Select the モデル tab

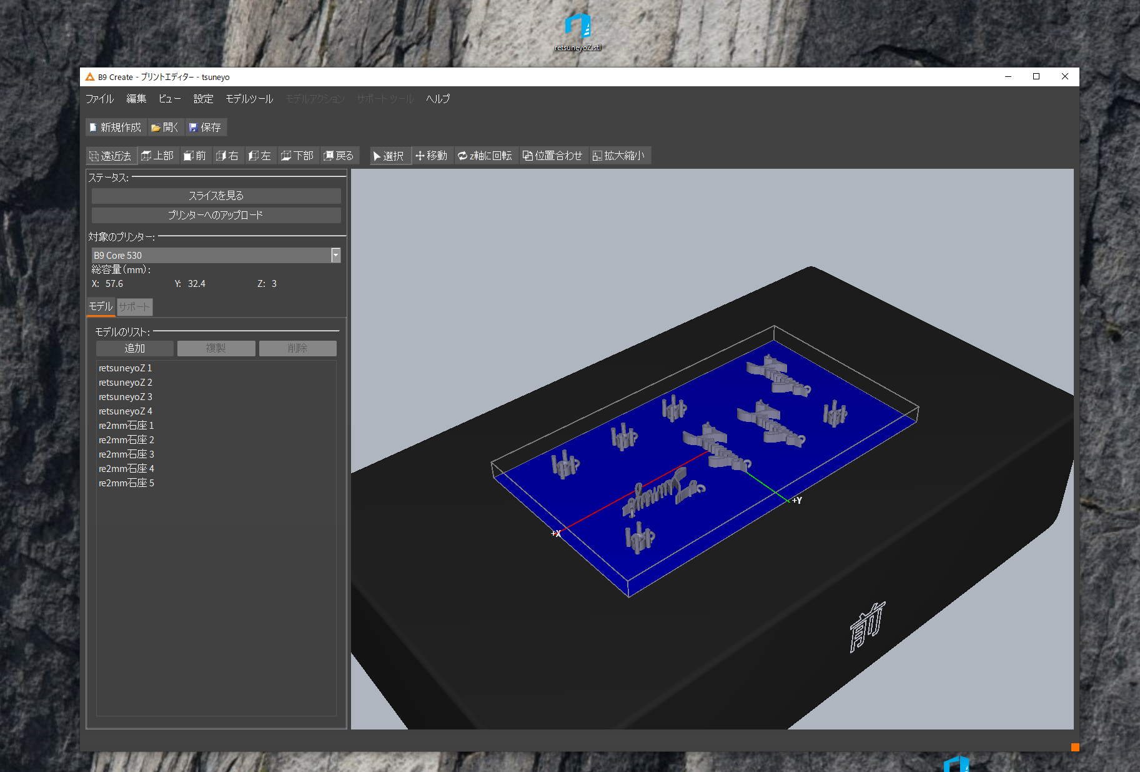(101, 306)
